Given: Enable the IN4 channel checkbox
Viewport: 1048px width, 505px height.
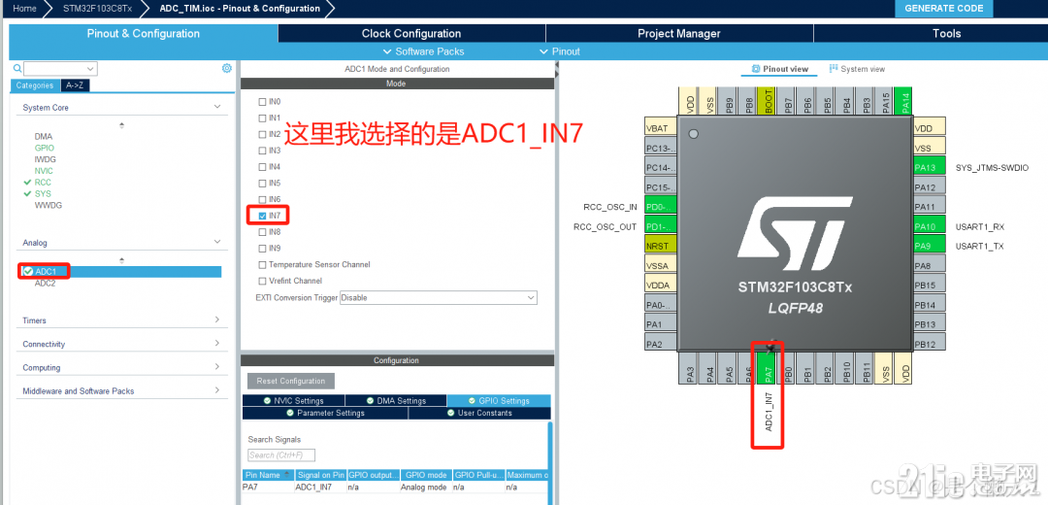Looking at the screenshot, I should click(x=262, y=166).
